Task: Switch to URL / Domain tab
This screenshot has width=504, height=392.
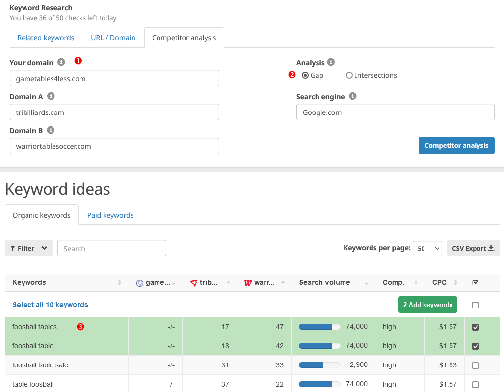Action: tap(113, 38)
